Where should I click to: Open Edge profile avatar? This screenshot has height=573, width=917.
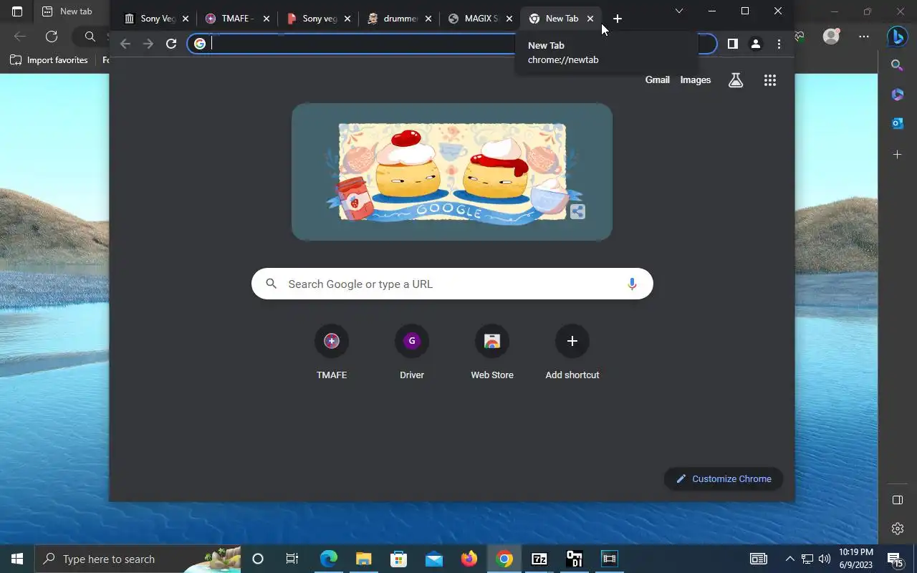pos(831,36)
